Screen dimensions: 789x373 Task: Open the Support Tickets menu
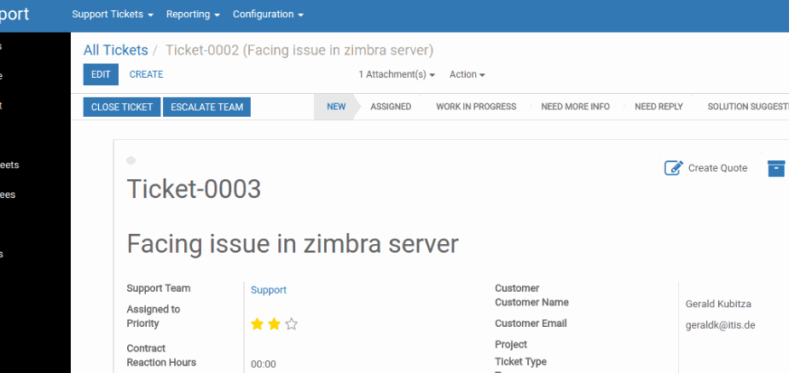click(x=113, y=15)
